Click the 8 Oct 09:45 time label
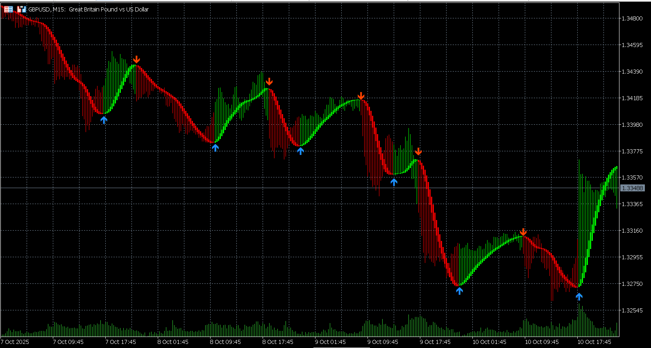 (225, 342)
